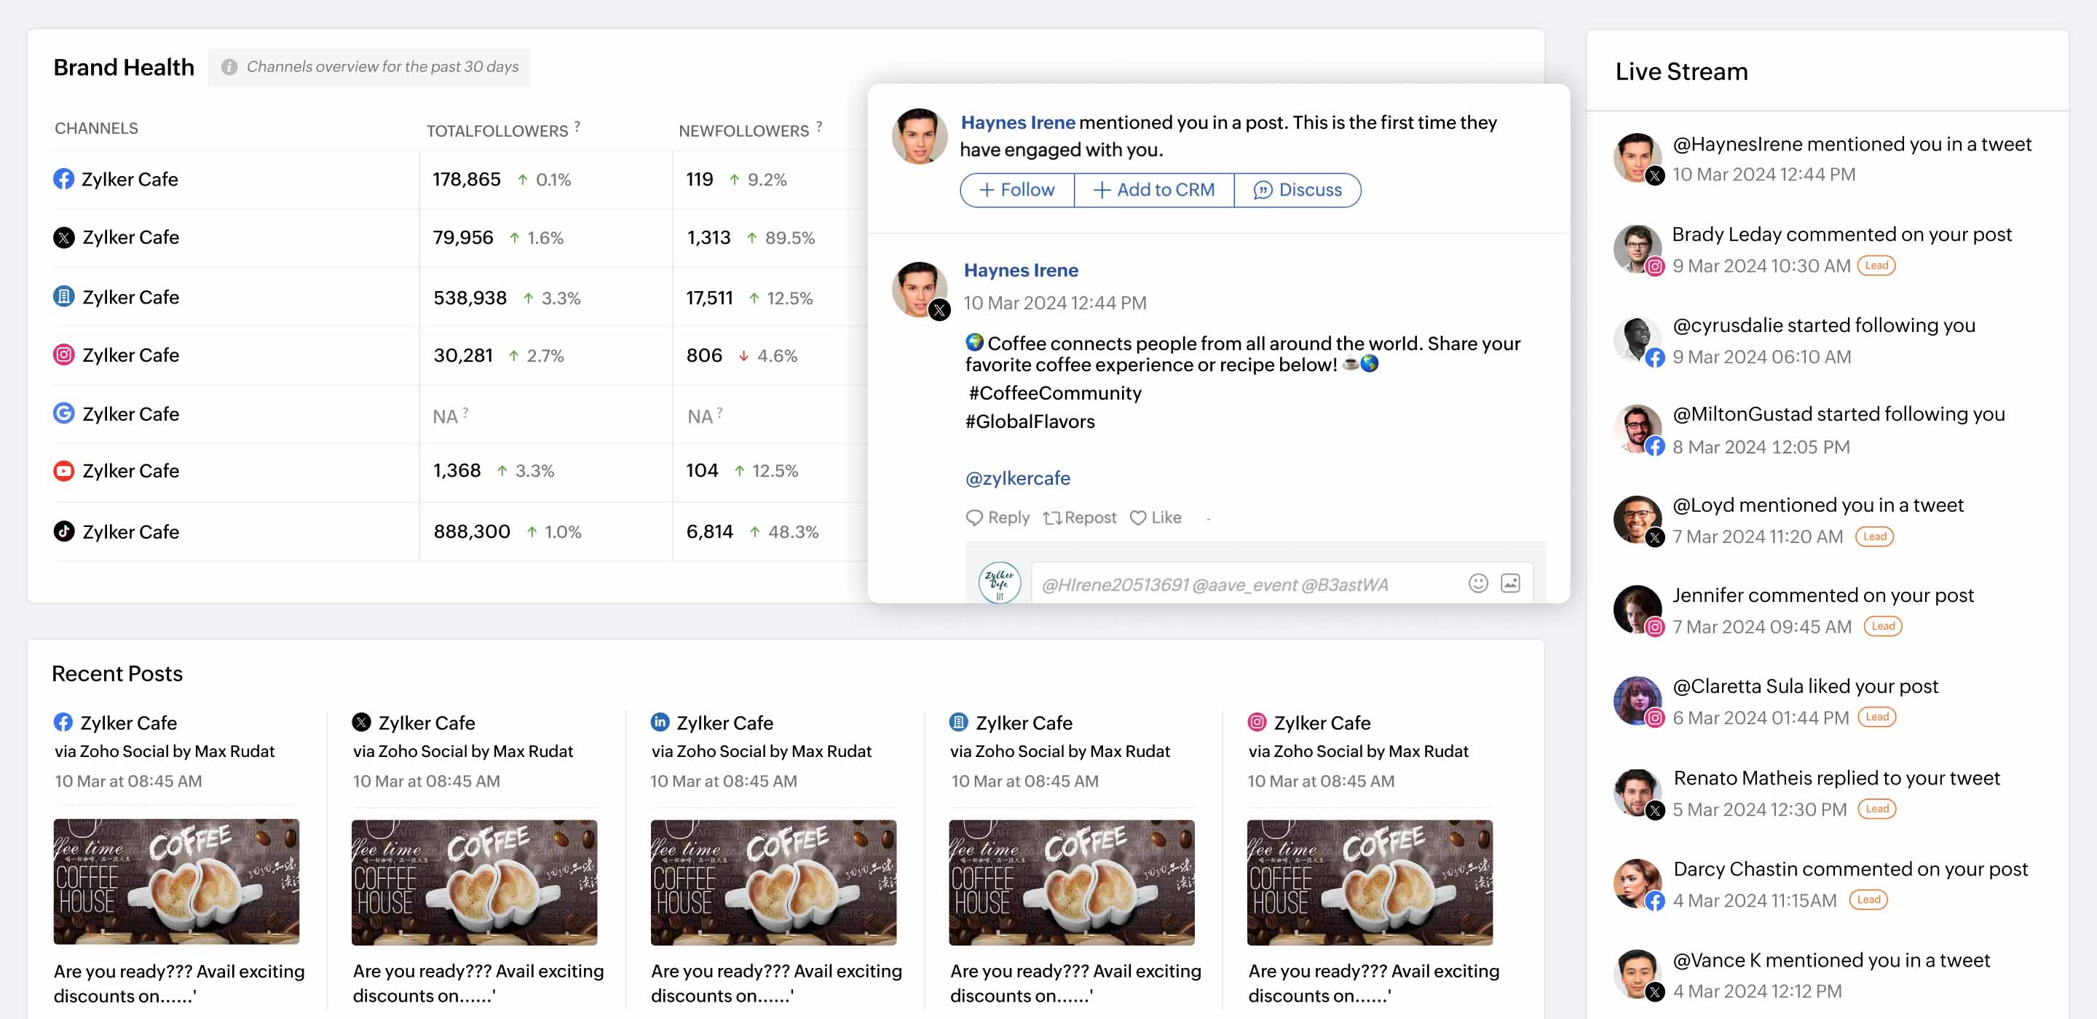Viewport: 2097px width, 1019px height.
Task: Open Instagram post thumbnail in Recent Posts
Action: (x=1369, y=881)
